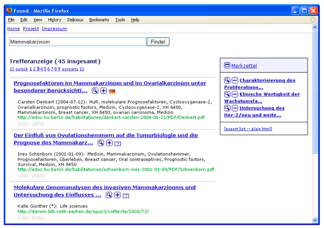Click the Finde! search button

pos(158,42)
